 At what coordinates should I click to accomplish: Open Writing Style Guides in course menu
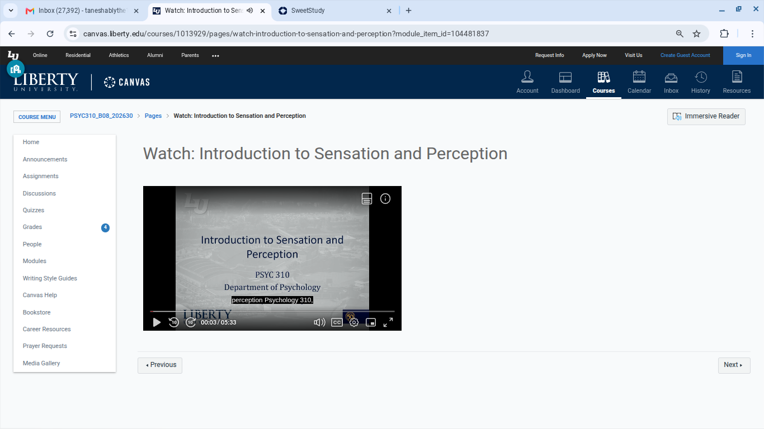pyautogui.click(x=50, y=278)
